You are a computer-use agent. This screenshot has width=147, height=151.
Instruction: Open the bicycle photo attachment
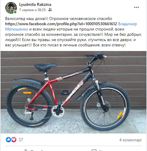pyautogui.click(x=73, y=92)
